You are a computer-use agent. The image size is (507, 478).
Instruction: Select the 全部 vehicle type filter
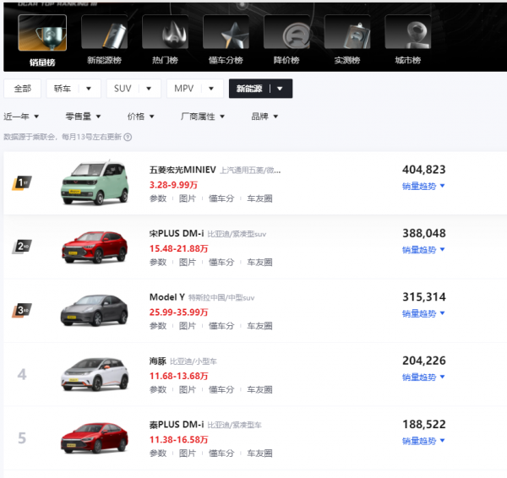click(23, 89)
